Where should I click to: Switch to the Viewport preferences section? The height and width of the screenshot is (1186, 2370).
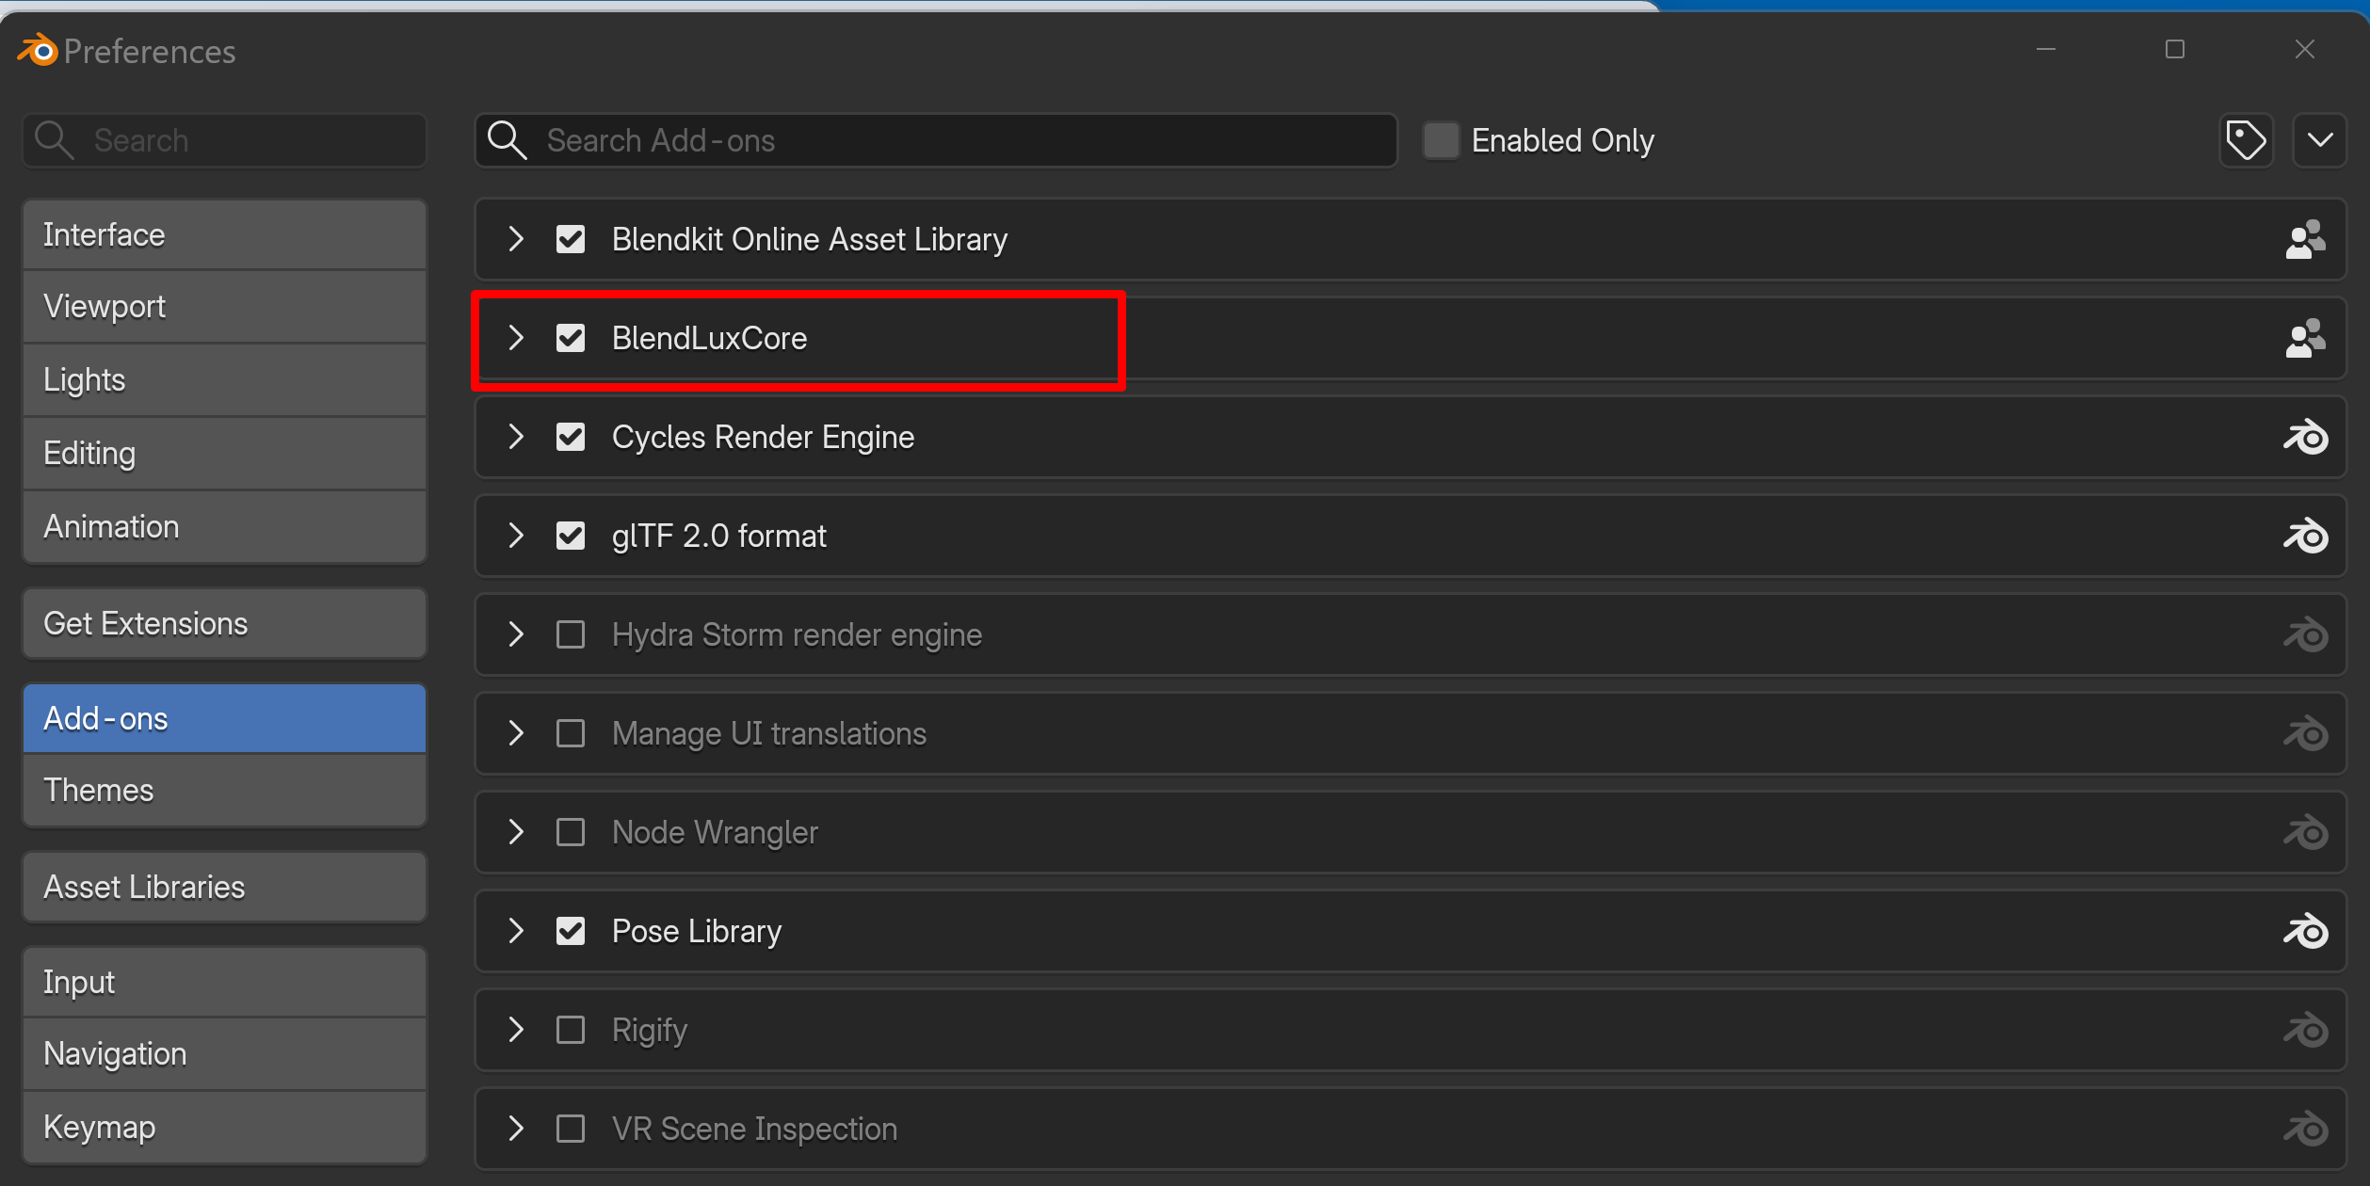(x=225, y=307)
